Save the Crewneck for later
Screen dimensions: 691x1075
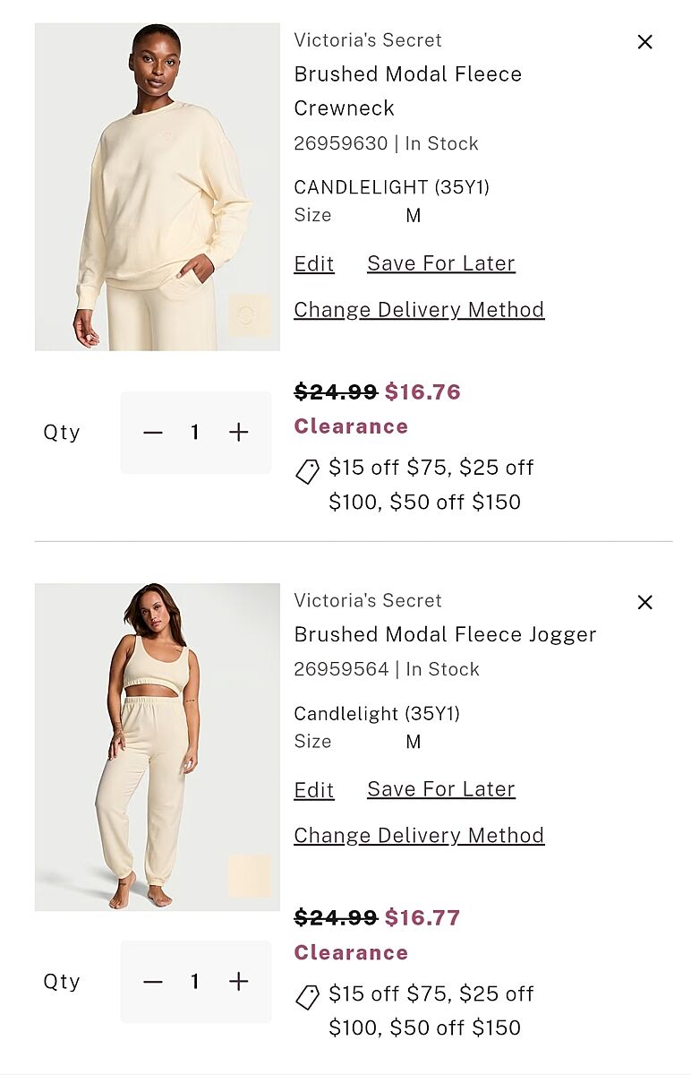click(441, 263)
